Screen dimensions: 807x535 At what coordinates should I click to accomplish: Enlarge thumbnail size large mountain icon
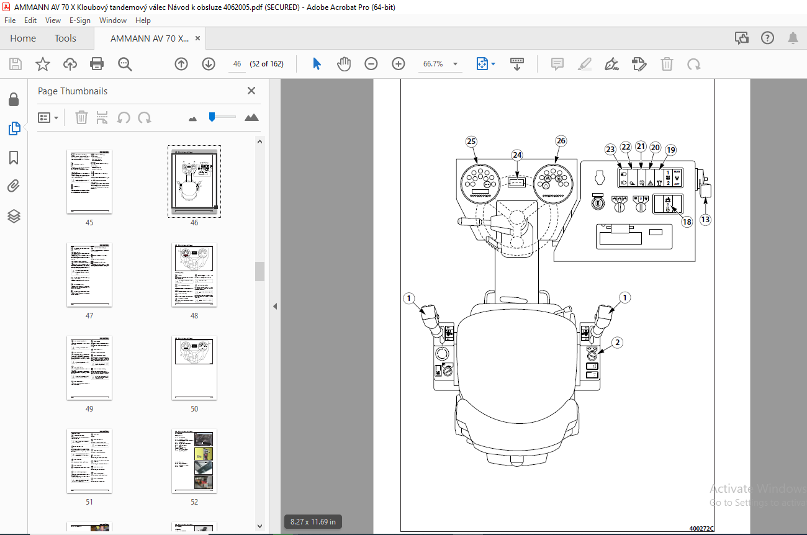click(251, 117)
